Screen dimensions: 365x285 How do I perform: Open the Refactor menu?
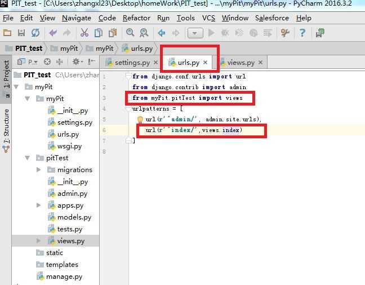coord(136,18)
